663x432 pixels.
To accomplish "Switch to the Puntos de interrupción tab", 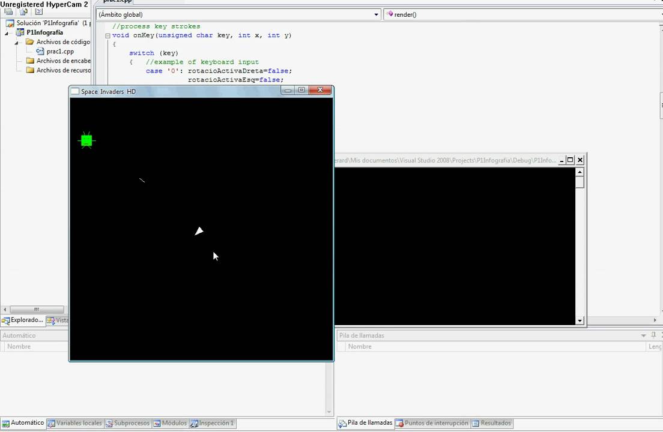I will coord(432,423).
